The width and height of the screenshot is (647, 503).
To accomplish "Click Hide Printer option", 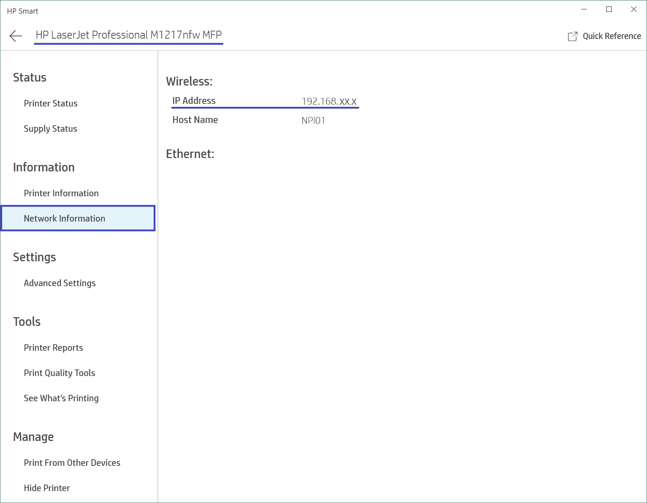I will pos(47,488).
